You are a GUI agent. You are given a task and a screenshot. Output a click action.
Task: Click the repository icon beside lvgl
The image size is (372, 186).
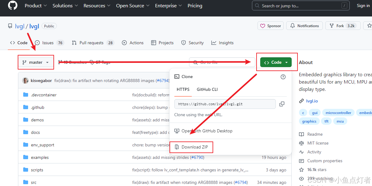pos(10,26)
